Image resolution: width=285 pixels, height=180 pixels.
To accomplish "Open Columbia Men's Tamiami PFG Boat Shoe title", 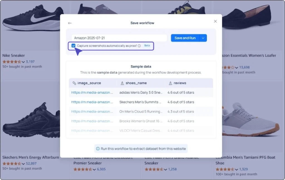I will coord(245,160).
